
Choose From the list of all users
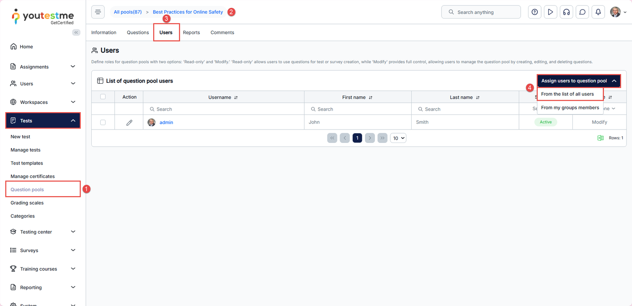coord(567,94)
